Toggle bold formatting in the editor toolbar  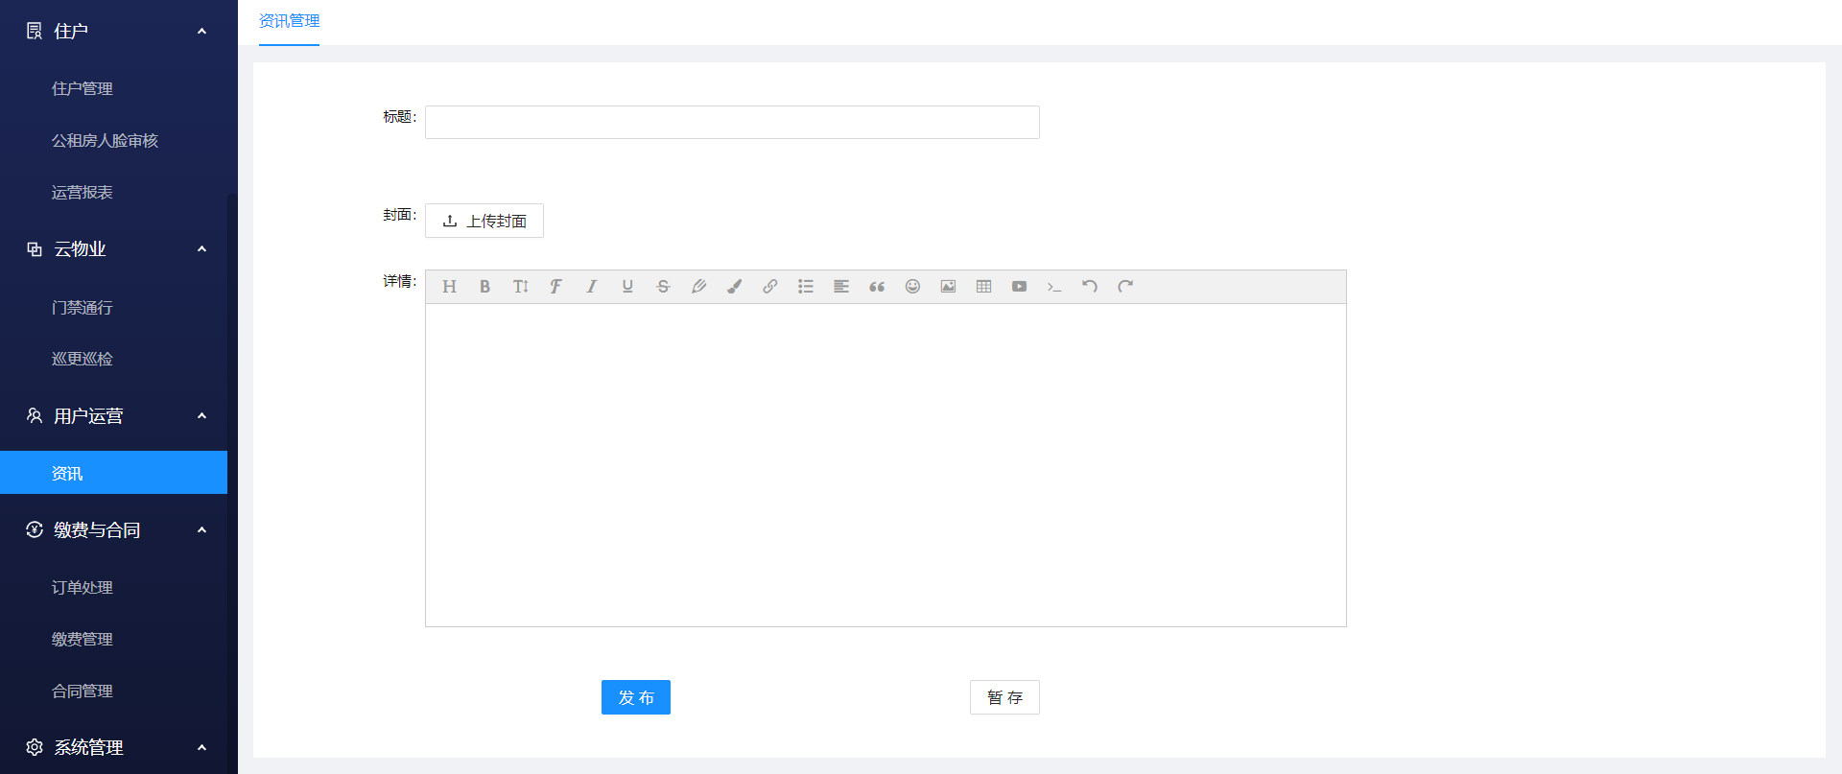tap(484, 287)
